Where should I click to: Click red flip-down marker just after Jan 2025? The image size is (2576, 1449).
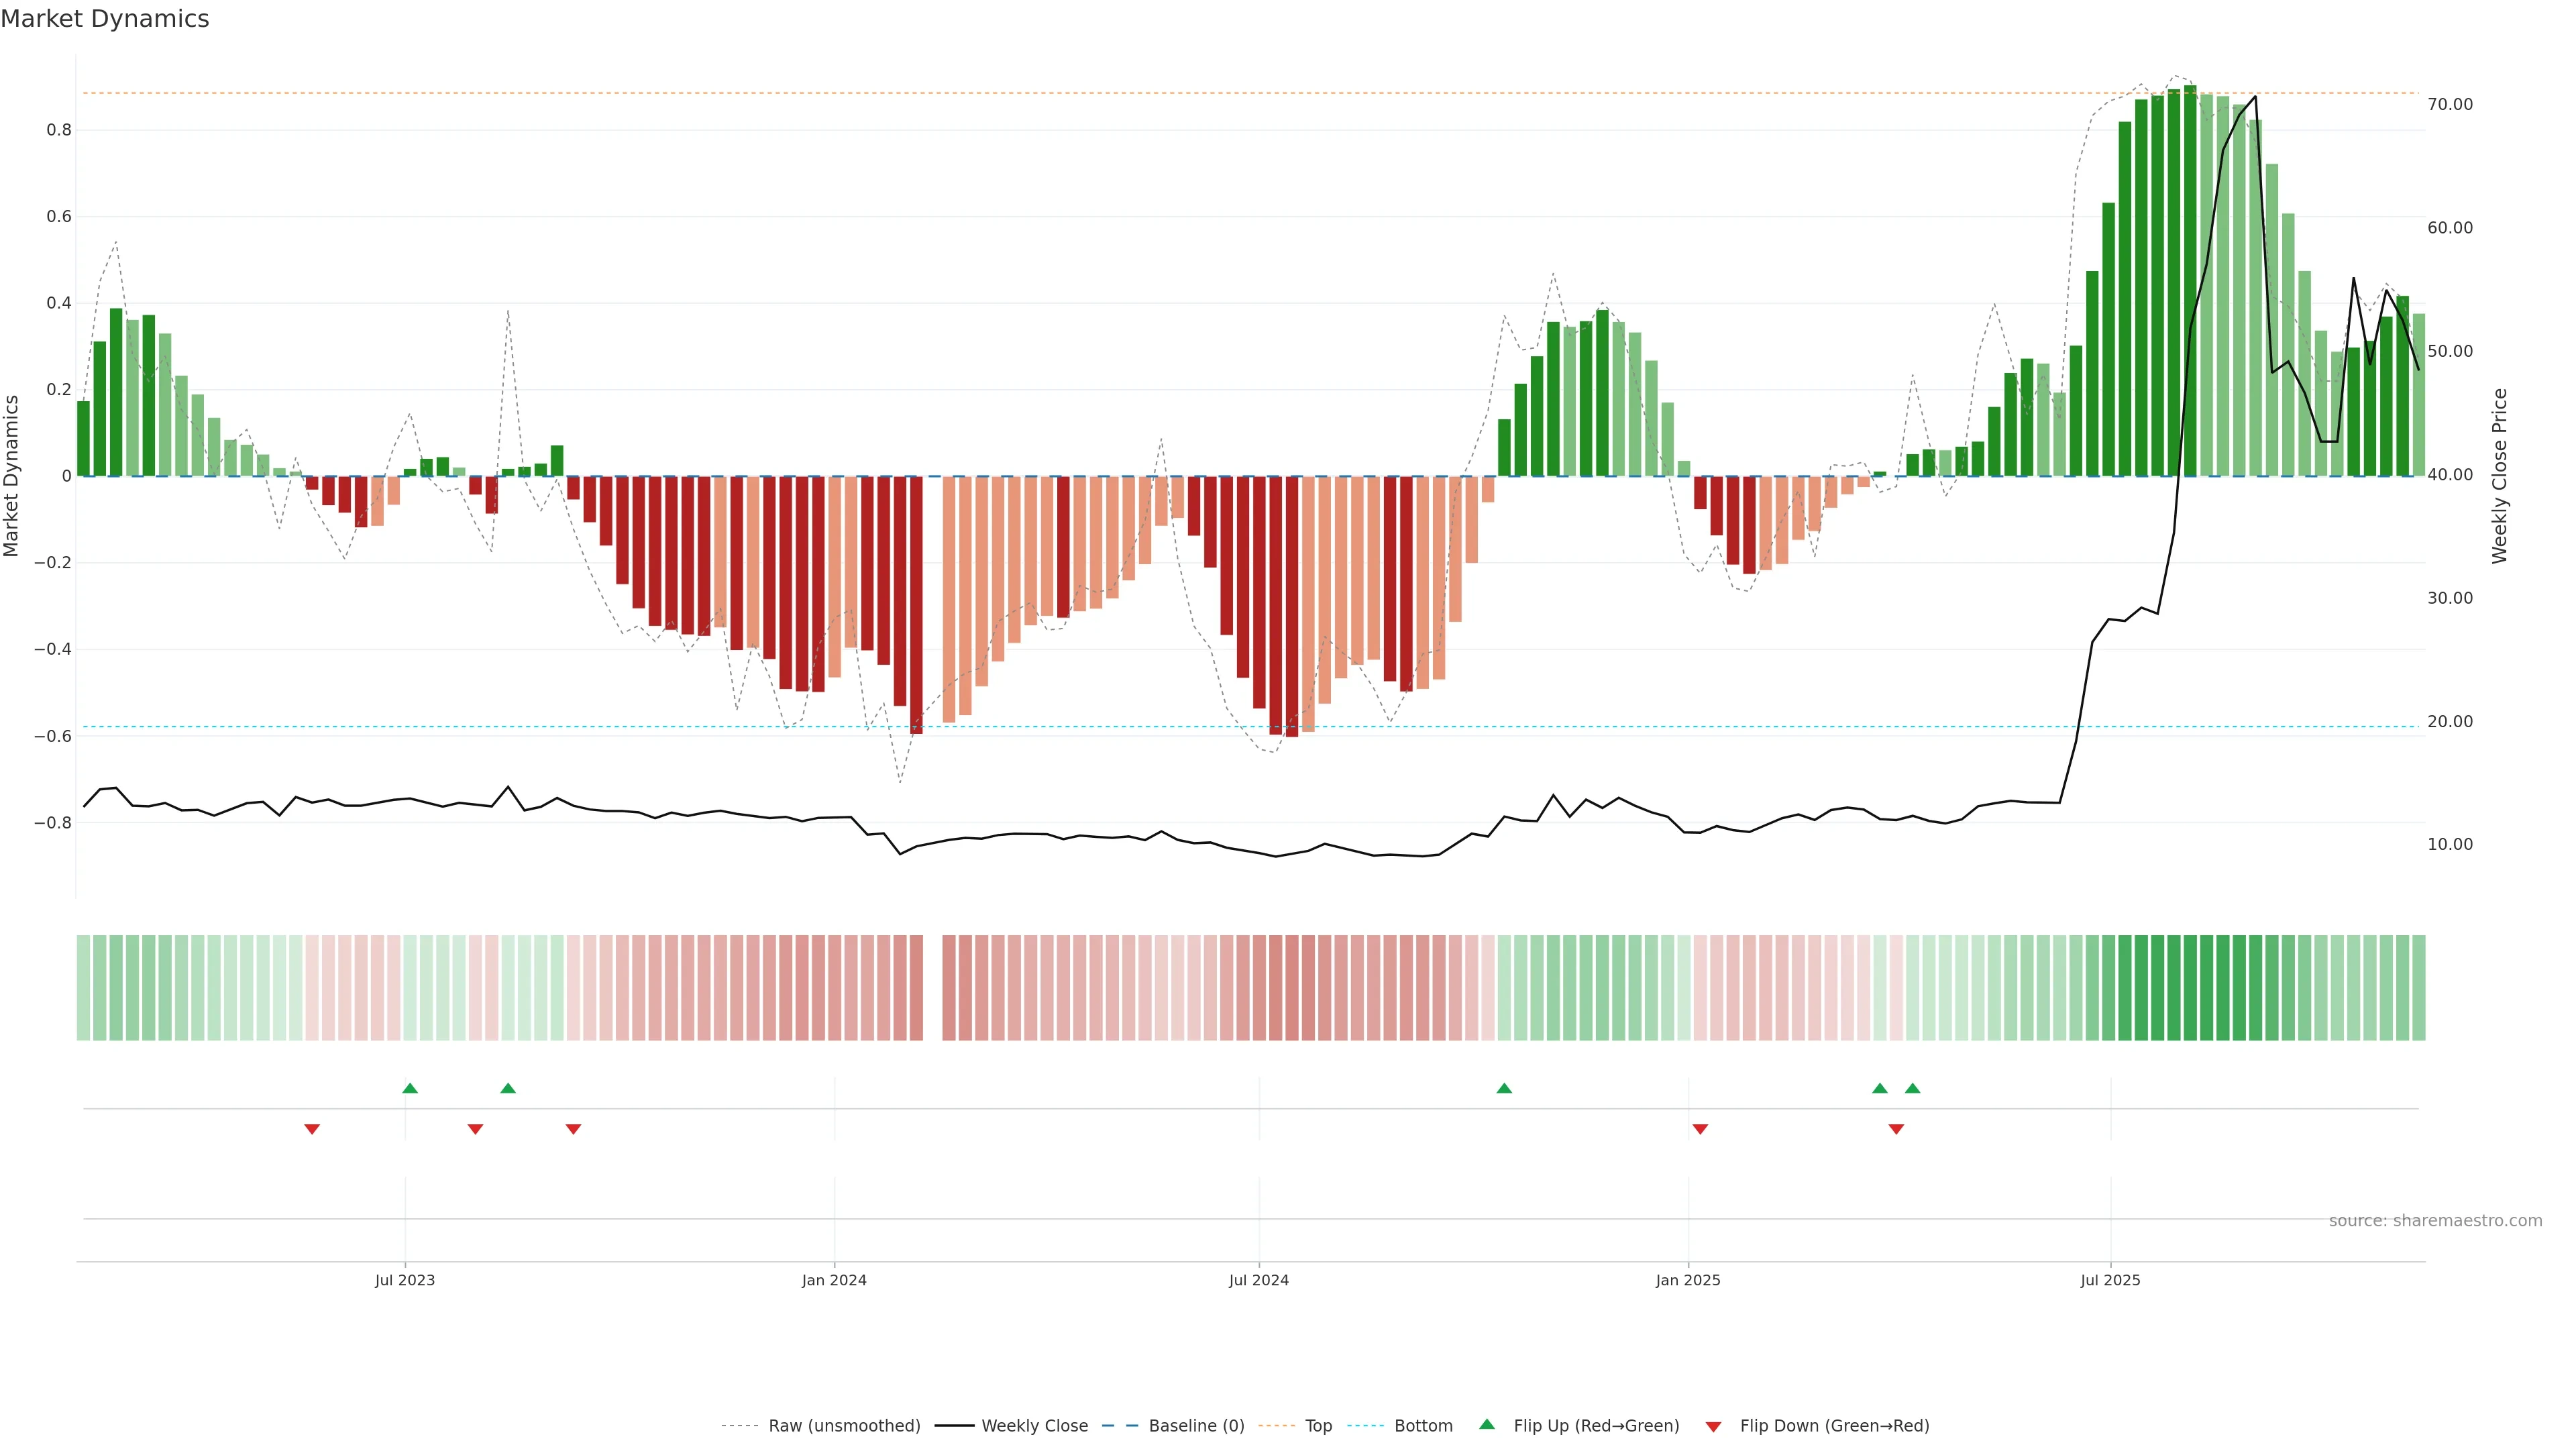click(1700, 1129)
